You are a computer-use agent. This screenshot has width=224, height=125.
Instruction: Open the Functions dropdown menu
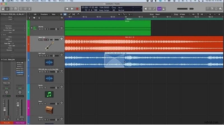(45, 14)
